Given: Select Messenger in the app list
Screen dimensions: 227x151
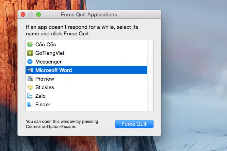Looking at the screenshot, I should [x=87, y=62].
